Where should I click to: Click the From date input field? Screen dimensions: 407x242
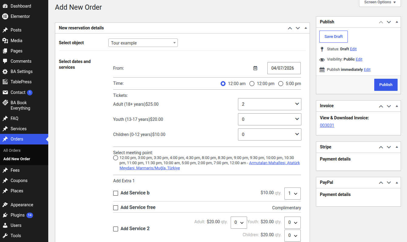click(284, 68)
